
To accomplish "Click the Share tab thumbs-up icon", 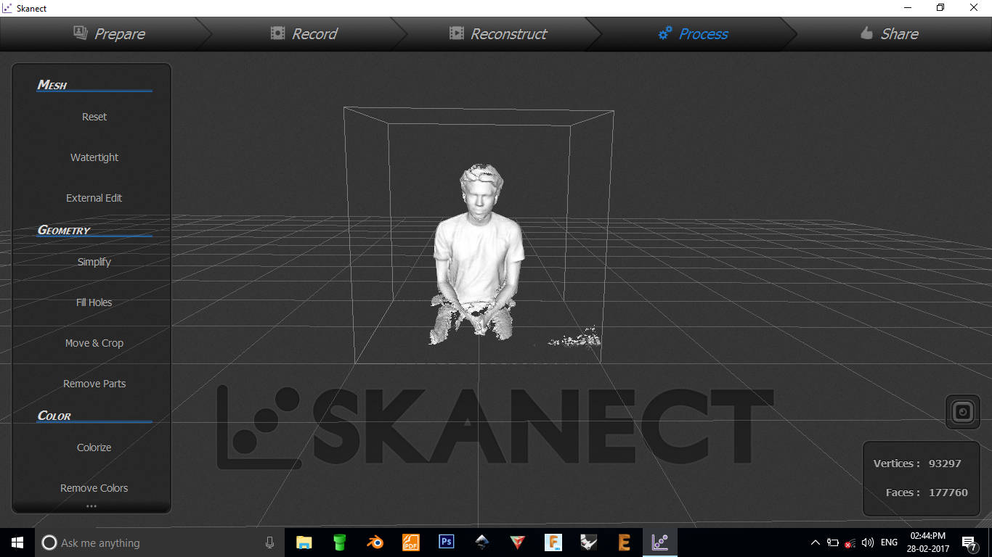I will 866,33.
